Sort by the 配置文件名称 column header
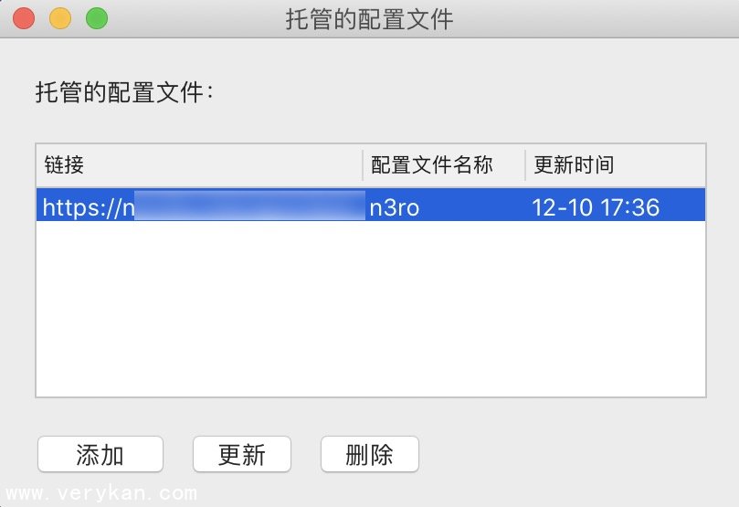The image size is (739, 507). tap(444, 165)
